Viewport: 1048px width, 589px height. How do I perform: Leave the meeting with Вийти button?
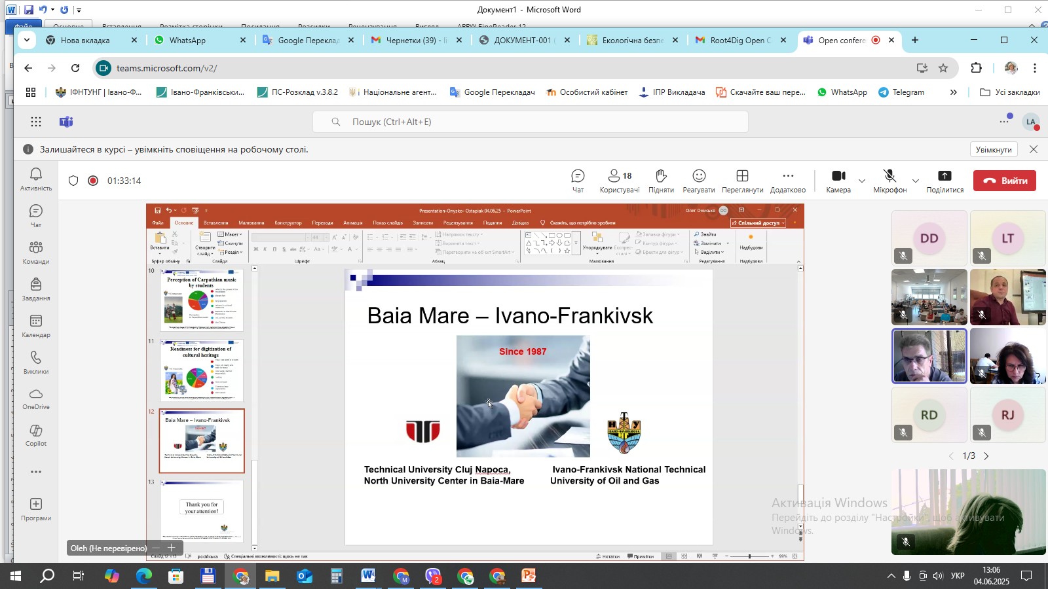(x=1004, y=181)
